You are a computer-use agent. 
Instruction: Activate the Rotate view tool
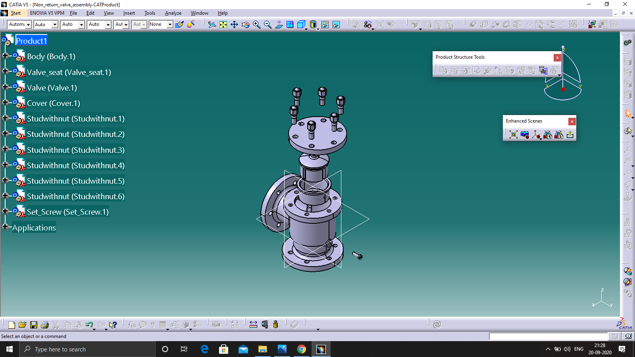click(x=246, y=25)
